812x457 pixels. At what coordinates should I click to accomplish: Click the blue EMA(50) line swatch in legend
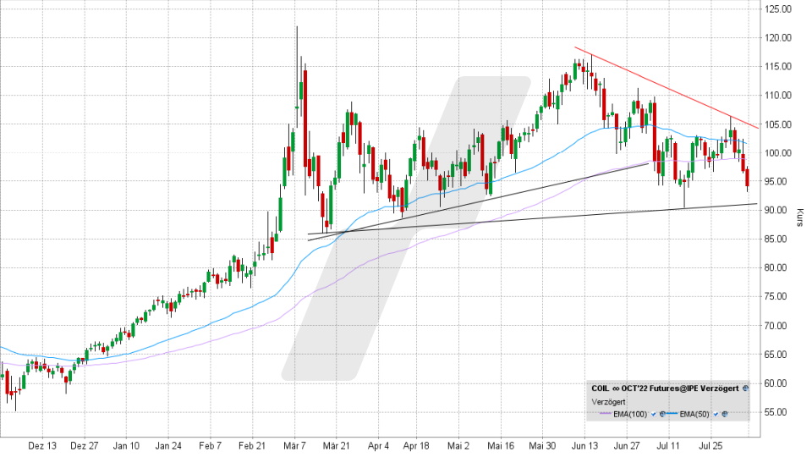pos(672,414)
